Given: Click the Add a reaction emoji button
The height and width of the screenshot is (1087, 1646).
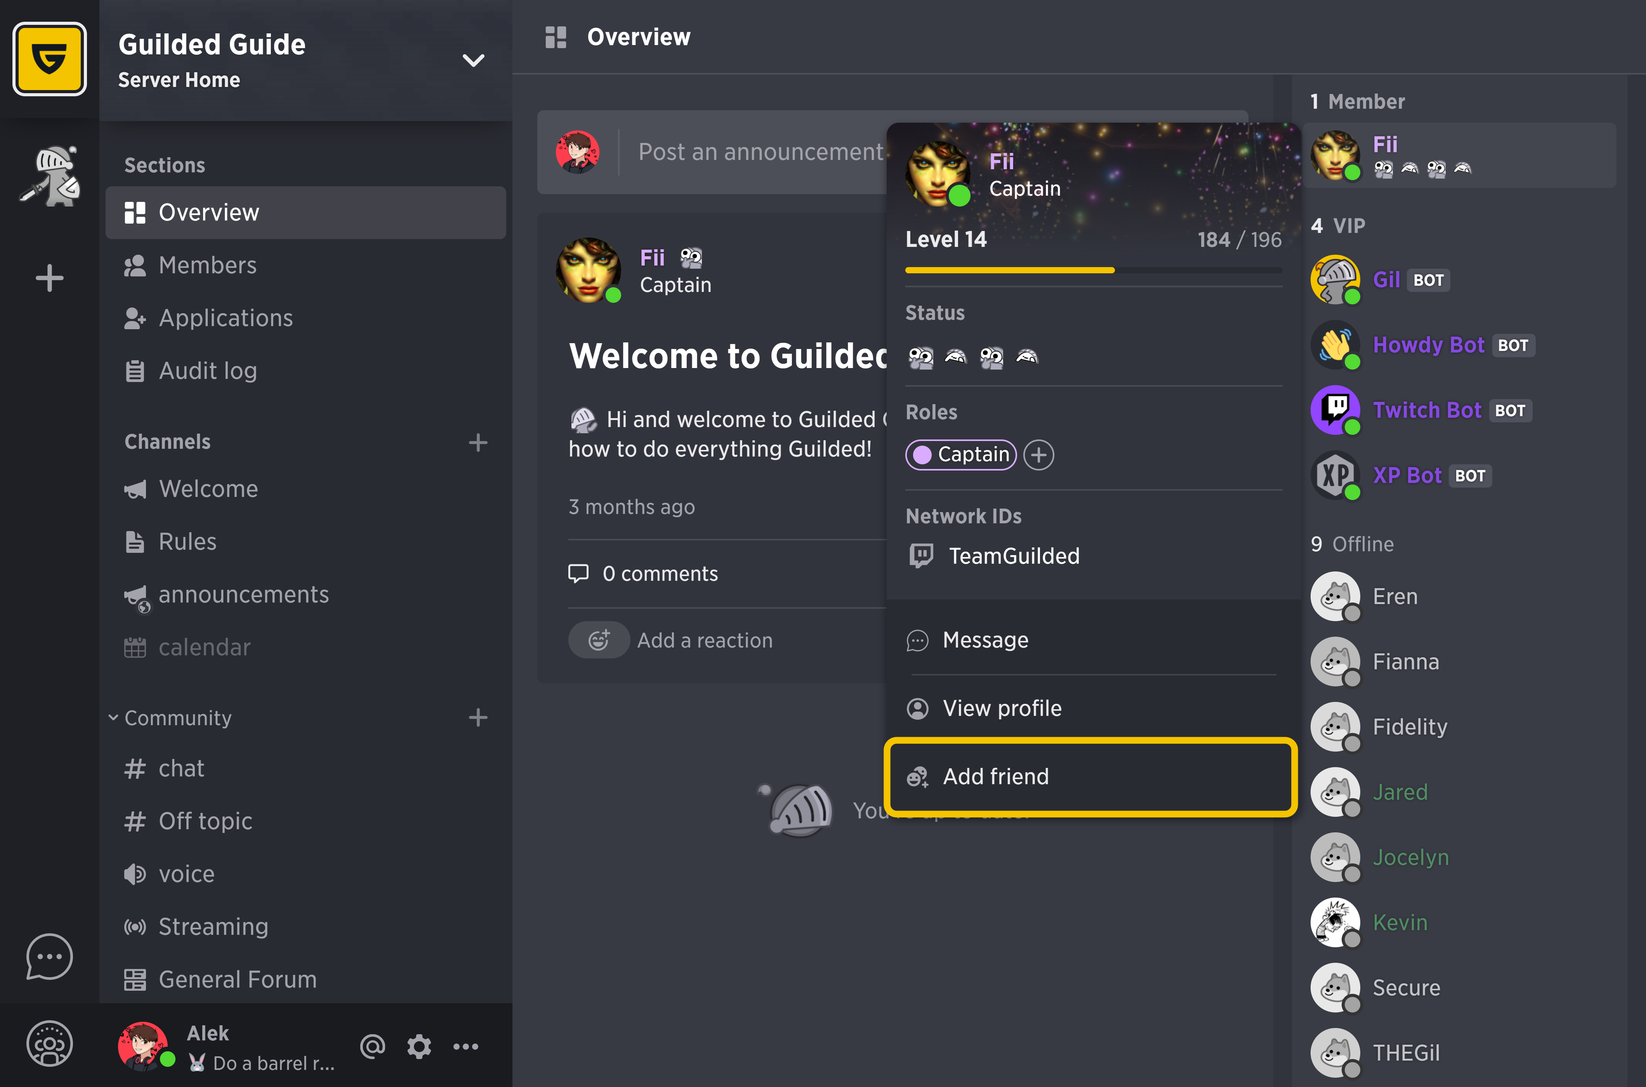Looking at the screenshot, I should [599, 640].
